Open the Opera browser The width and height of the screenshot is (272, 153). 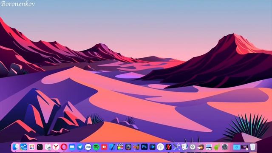(64, 147)
